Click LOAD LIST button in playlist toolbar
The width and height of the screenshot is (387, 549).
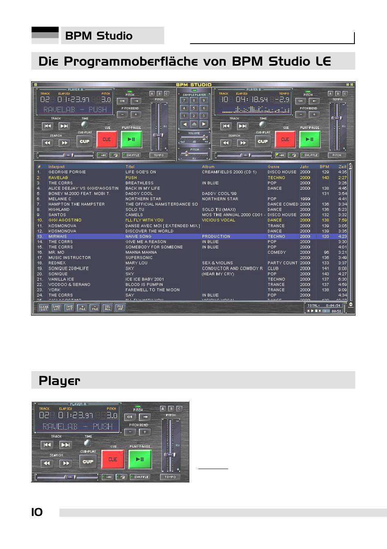pyautogui.click(x=57, y=308)
